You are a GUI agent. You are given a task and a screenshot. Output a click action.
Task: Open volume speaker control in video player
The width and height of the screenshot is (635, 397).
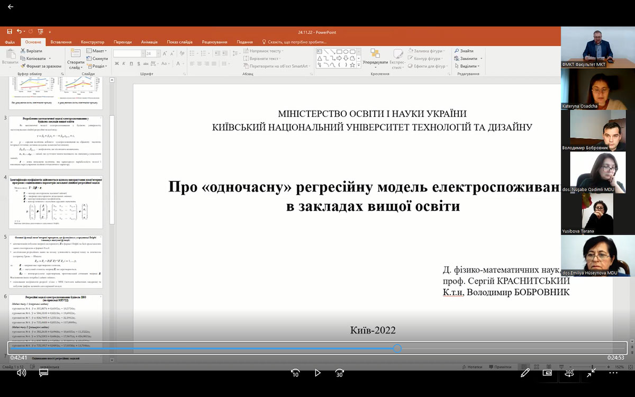(x=21, y=373)
